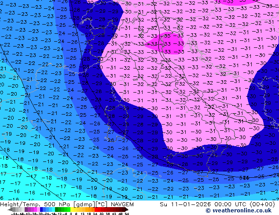Click the gray left arrow end of color scale
The width and height of the screenshot is (279, 215).
pyautogui.click(x=10, y=210)
